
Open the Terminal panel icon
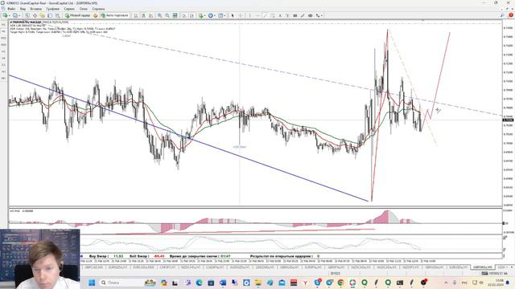50,15
